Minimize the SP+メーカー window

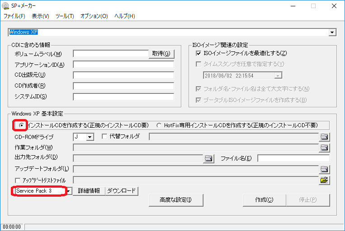pyautogui.click(x=293, y=6)
